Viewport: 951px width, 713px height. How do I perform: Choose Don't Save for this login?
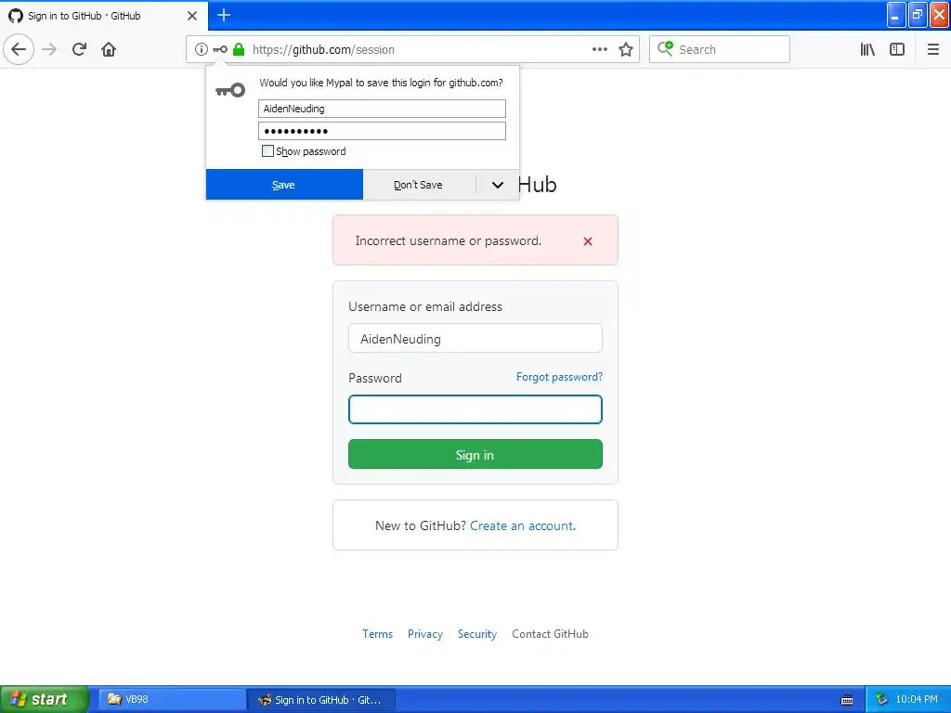pos(419,185)
